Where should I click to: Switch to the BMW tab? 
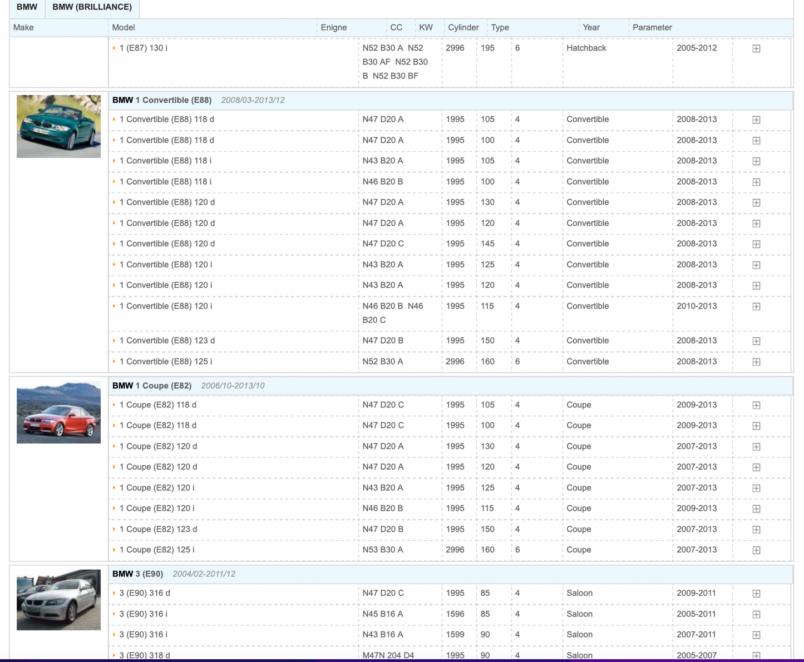pos(27,8)
